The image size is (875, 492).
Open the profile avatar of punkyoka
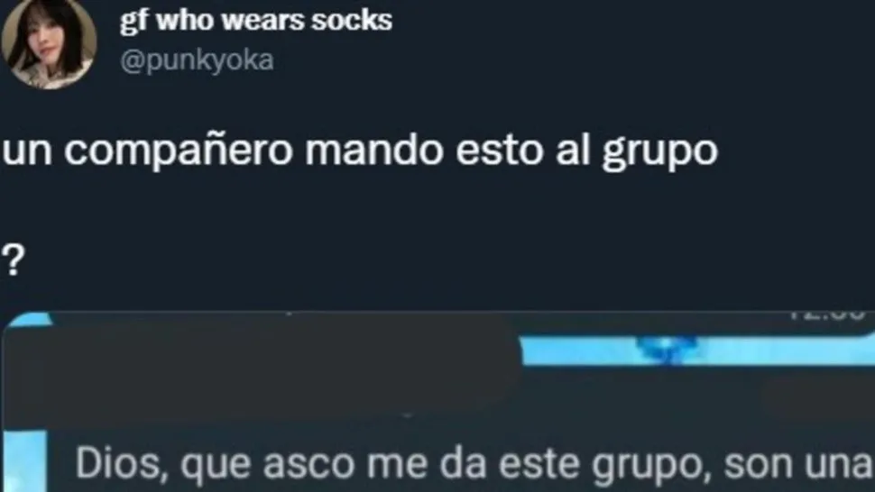pyautogui.click(x=49, y=43)
